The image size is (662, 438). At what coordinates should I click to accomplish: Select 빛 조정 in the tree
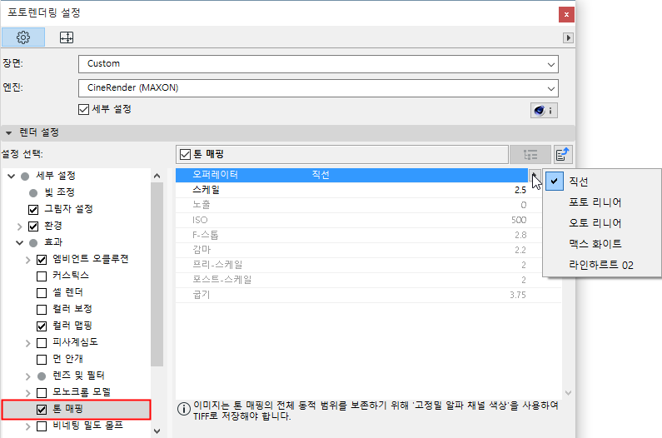59,192
